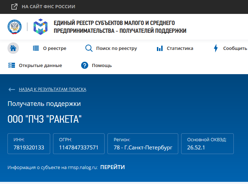
Task: Click the 'ОГРН:' field label
Action: tap(65, 140)
